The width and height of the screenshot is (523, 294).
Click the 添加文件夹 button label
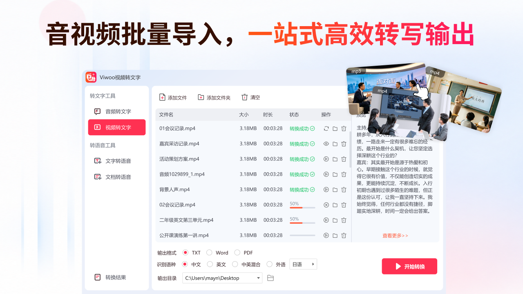219,98
